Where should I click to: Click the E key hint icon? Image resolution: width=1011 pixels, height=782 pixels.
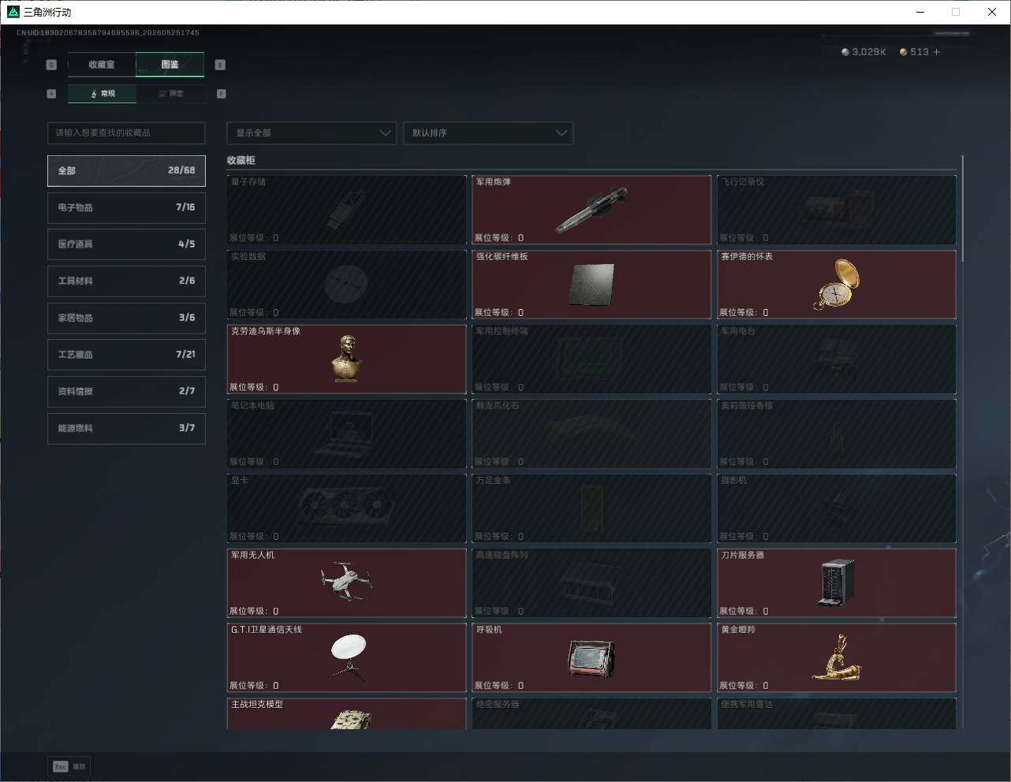click(x=220, y=65)
